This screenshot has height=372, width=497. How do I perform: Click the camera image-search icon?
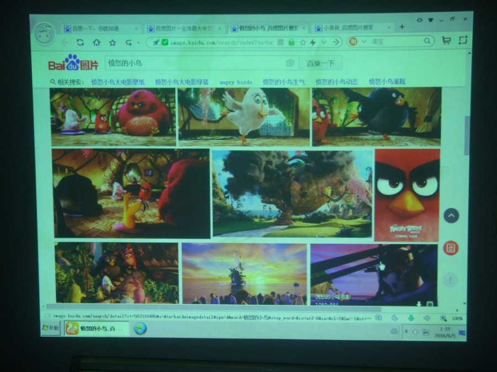point(290,63)
